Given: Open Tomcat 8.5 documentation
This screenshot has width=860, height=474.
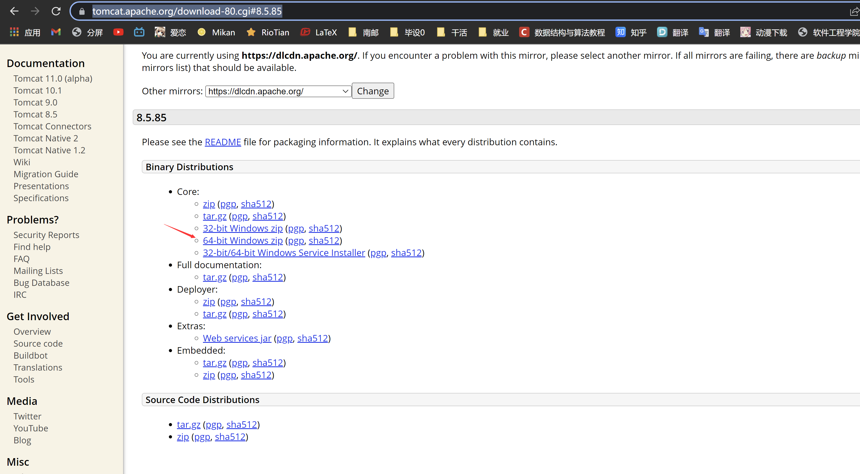Looking at the screenshot, I should point(35,114).
